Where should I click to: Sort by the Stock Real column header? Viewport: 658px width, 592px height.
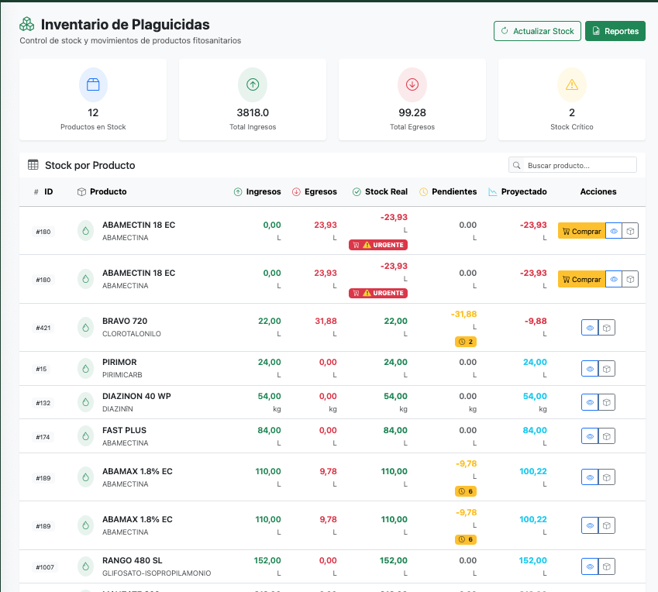pos(380,191)
